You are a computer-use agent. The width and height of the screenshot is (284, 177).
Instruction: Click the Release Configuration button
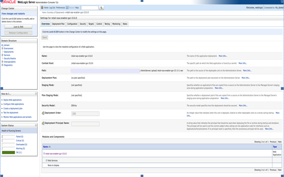(18, 33)
